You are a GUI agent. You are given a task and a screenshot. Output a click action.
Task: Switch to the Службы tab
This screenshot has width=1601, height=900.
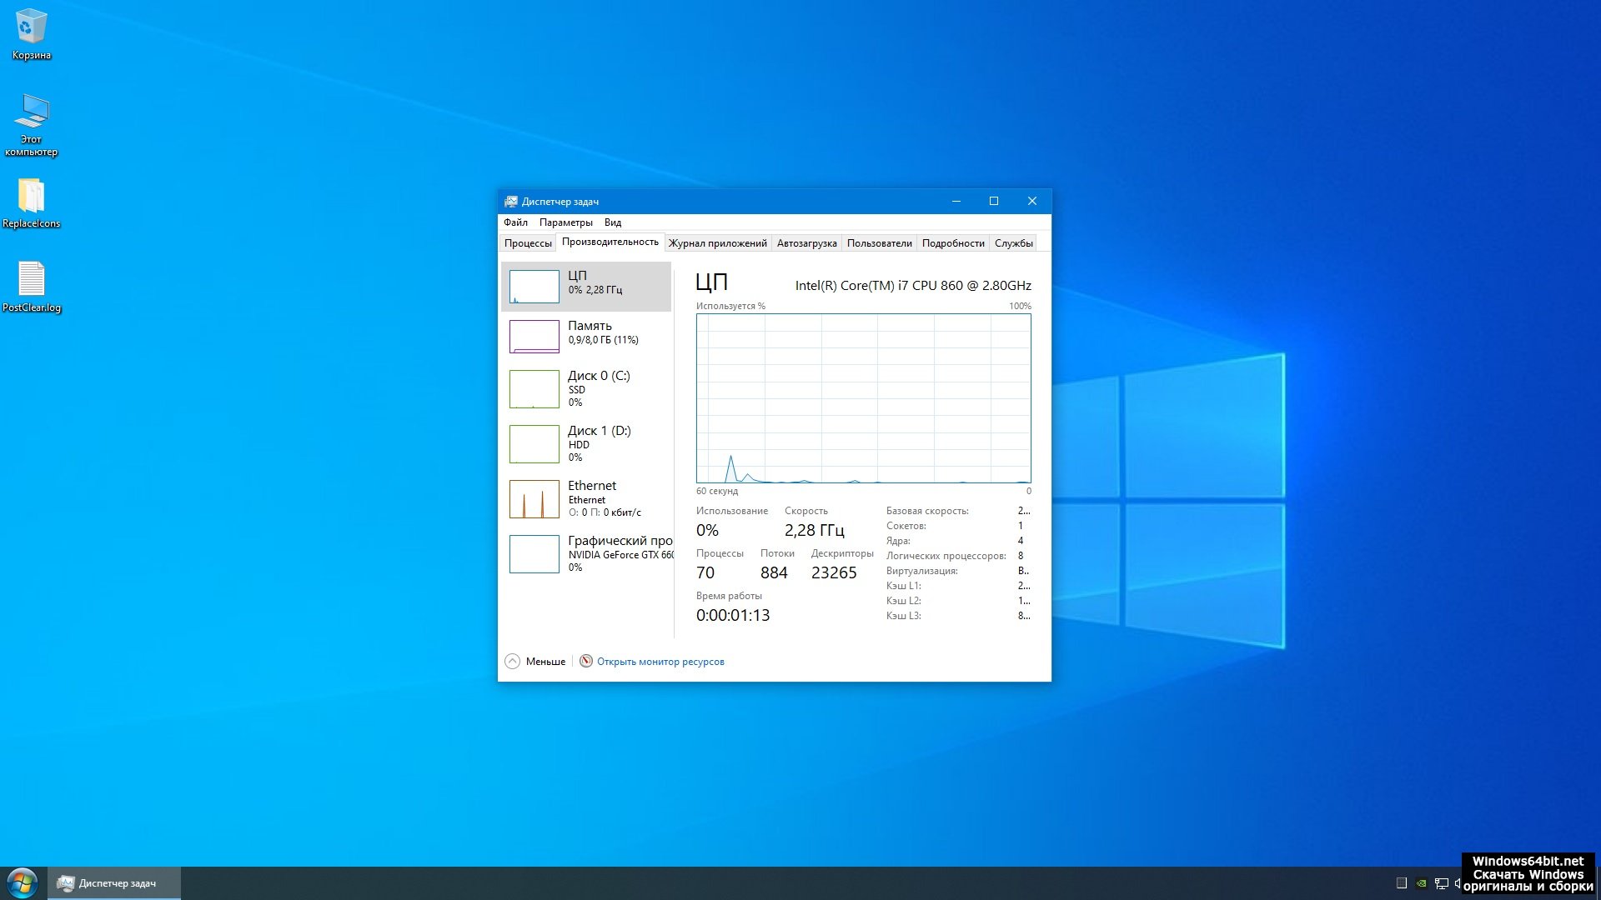[1013, 243]
